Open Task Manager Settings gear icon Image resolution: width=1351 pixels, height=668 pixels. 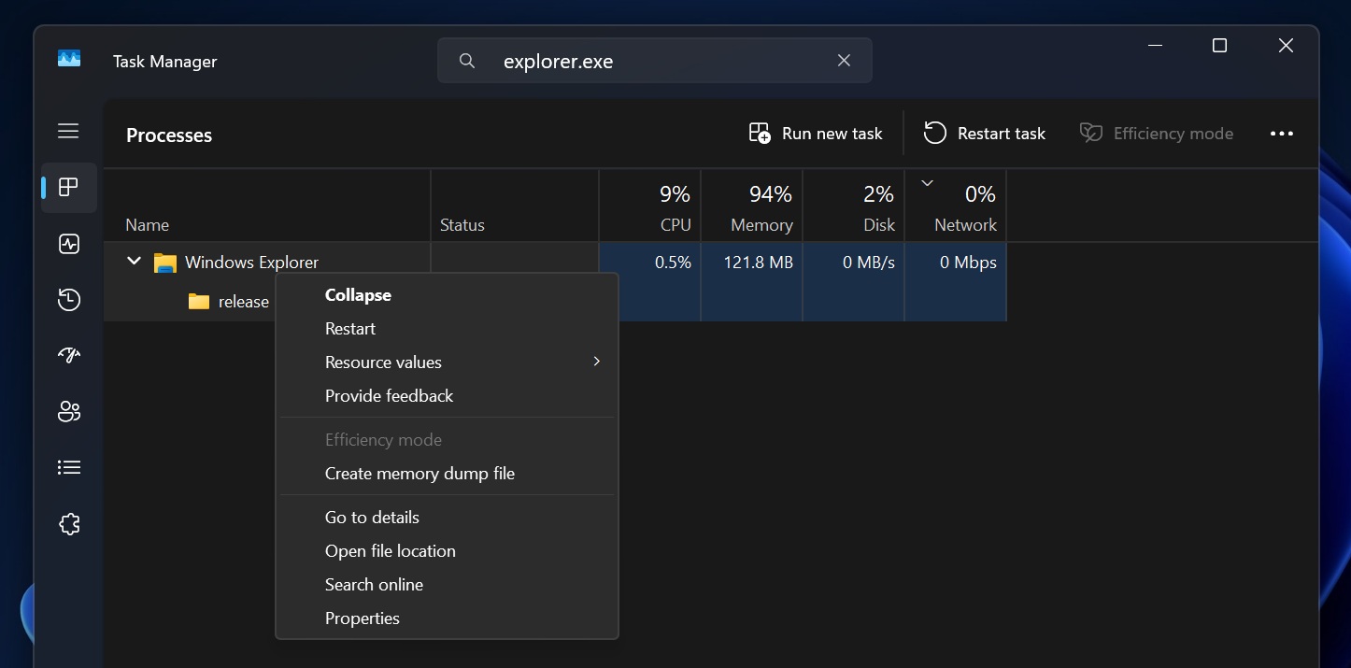(68, 523)
